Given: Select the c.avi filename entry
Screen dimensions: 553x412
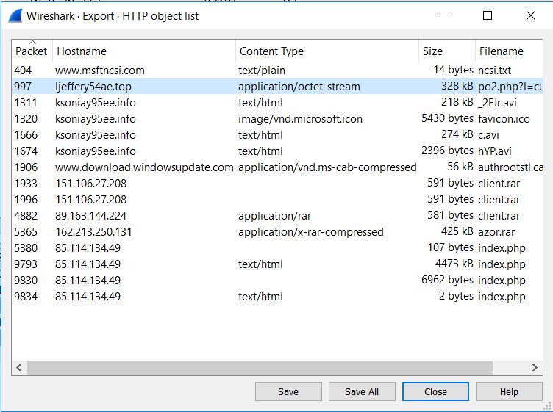Looking at the screenshot, I should pos(488,135).
